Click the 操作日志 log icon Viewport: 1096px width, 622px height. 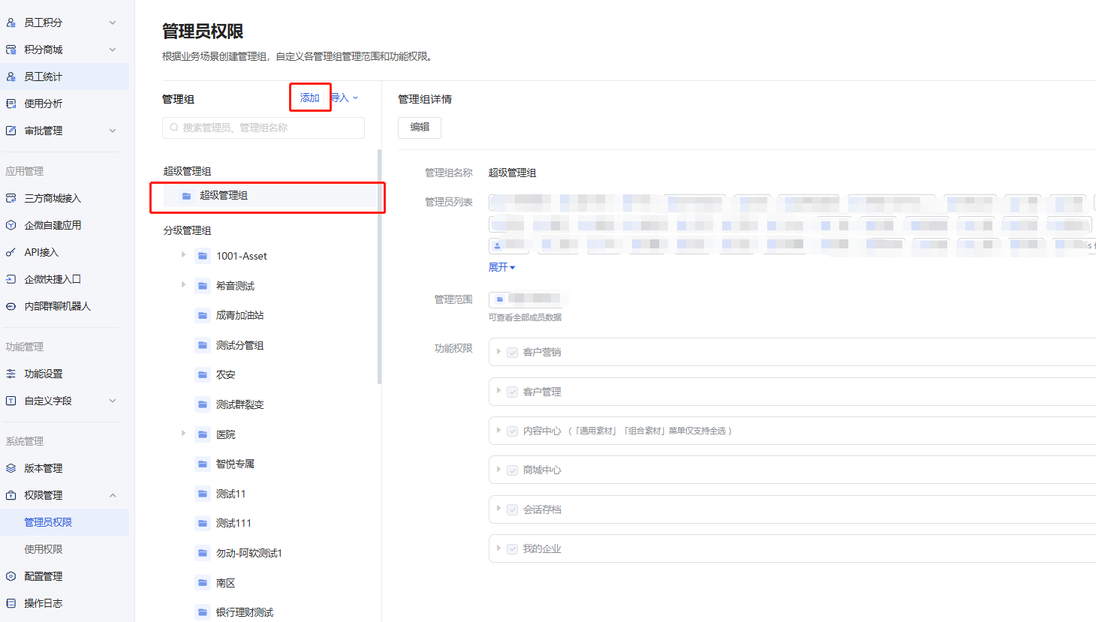[11, 603]
